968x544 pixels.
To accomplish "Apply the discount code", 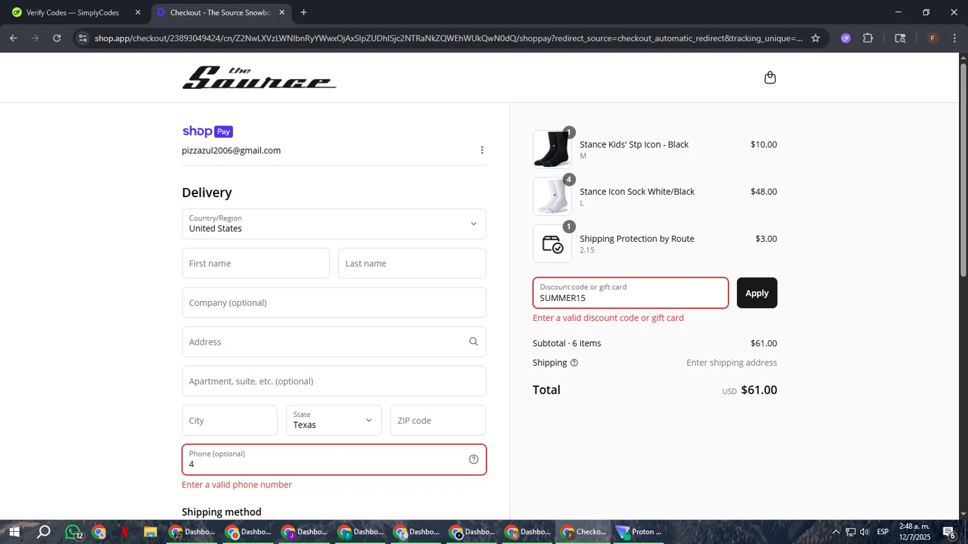I will (757, 293).
